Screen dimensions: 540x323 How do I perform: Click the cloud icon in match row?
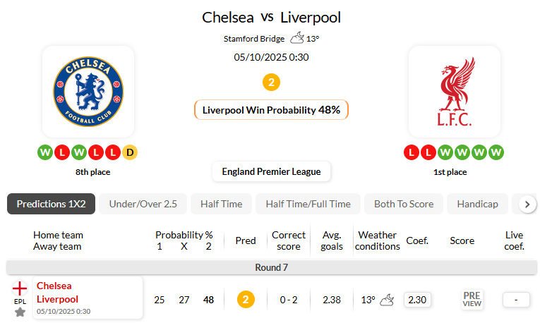[387, 300]
